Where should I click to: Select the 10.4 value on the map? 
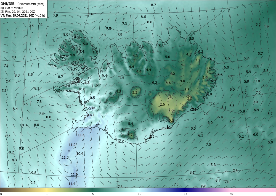pyautogui.click(x=80, y=153)
